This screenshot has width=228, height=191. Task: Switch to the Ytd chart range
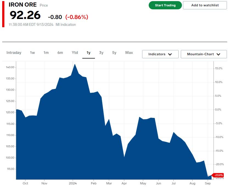point(74,53)
